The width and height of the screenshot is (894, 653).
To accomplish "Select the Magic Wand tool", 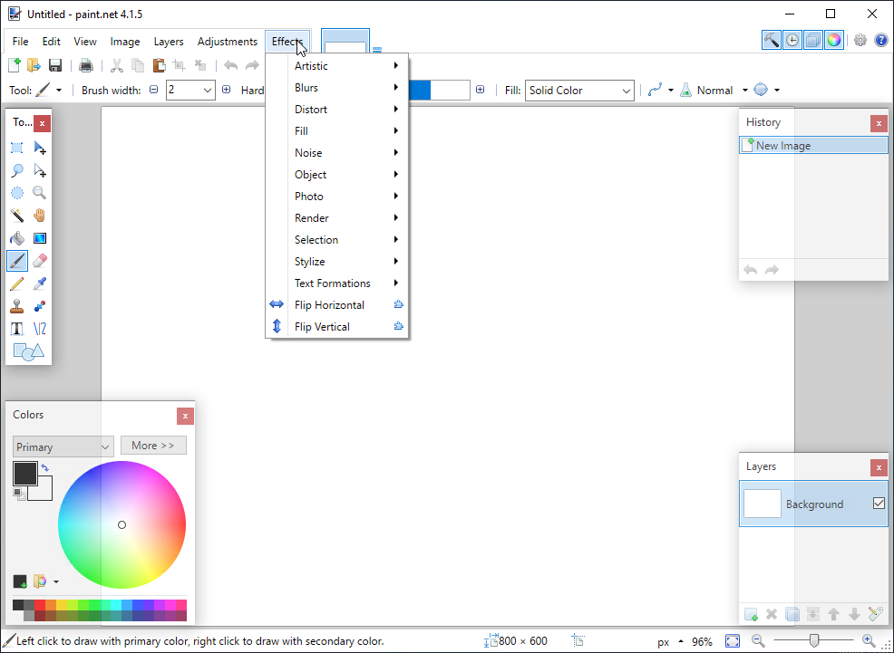I will click(17, 216).
